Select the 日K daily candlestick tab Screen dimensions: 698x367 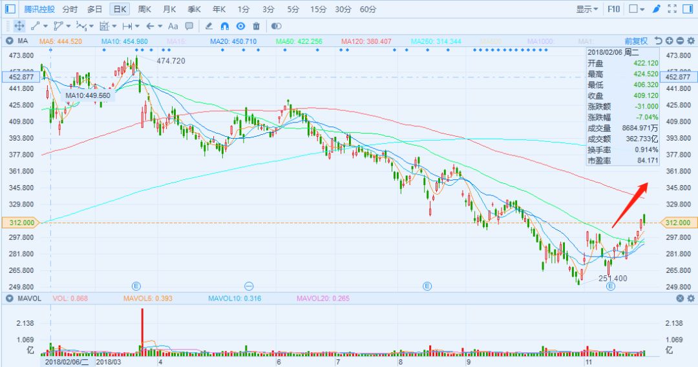(120, 9)
